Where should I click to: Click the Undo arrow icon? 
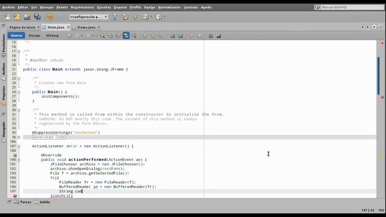[50, 17]
